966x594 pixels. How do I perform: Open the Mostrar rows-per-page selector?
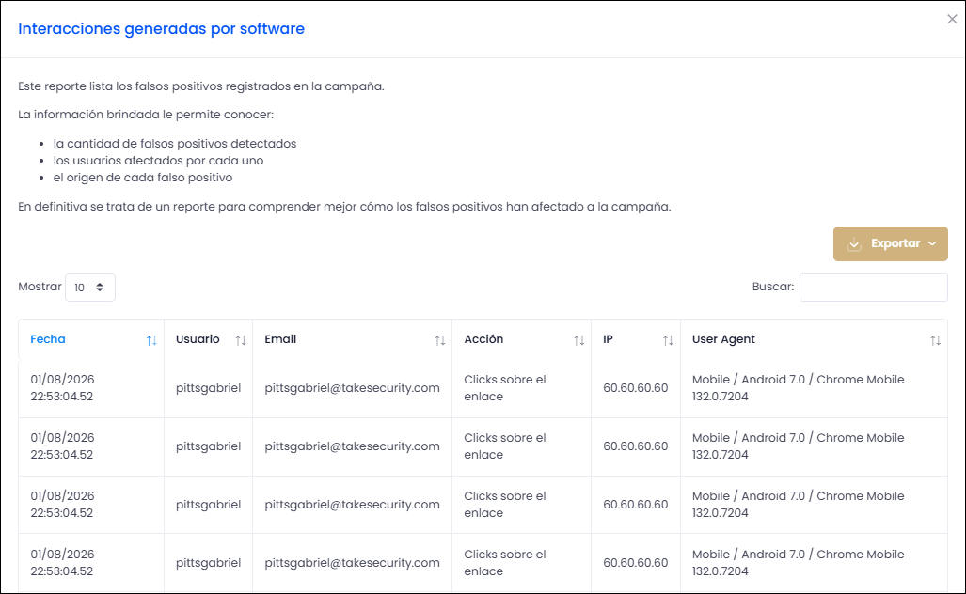tap(90, 287)
